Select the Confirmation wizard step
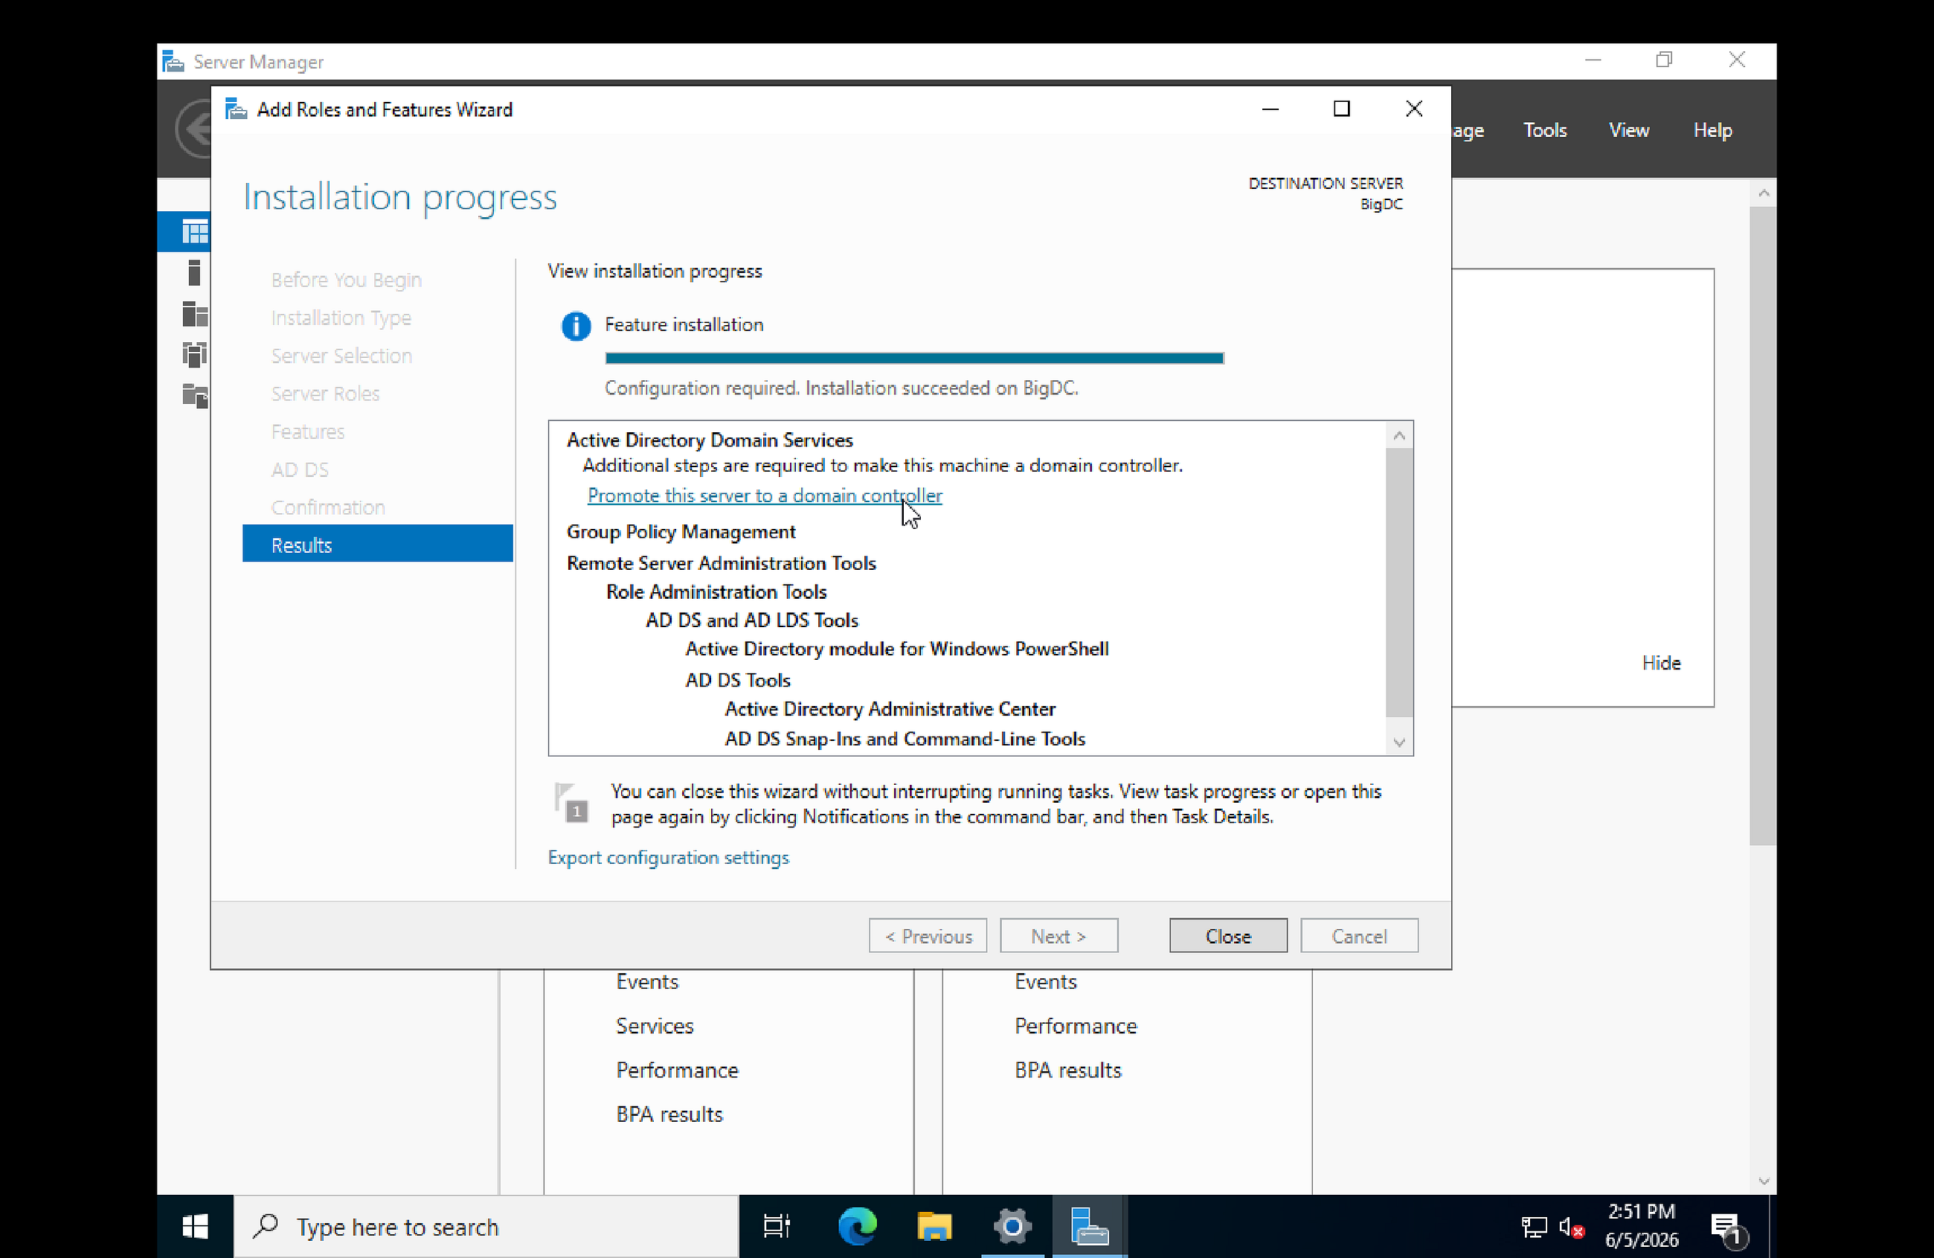 pos(327,507)
